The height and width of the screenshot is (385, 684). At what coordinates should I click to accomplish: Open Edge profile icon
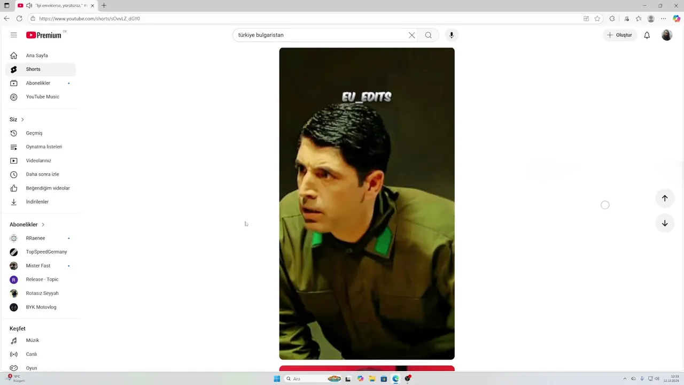click(651, 19)
